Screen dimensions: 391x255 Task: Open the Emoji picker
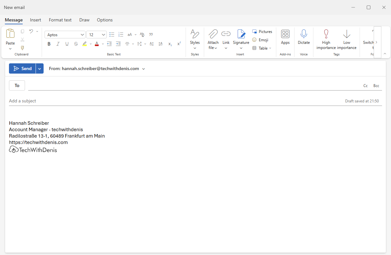tap(260, 40)
